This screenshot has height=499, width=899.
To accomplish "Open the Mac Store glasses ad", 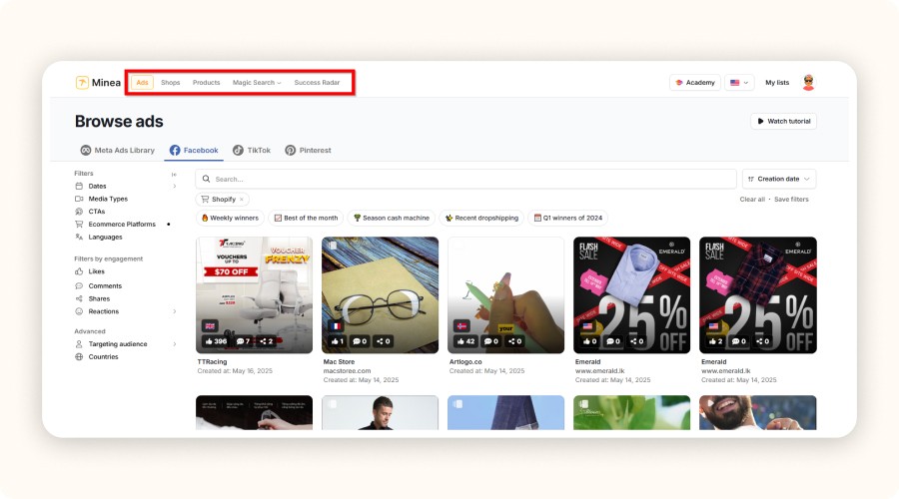I will pos(381,295).
